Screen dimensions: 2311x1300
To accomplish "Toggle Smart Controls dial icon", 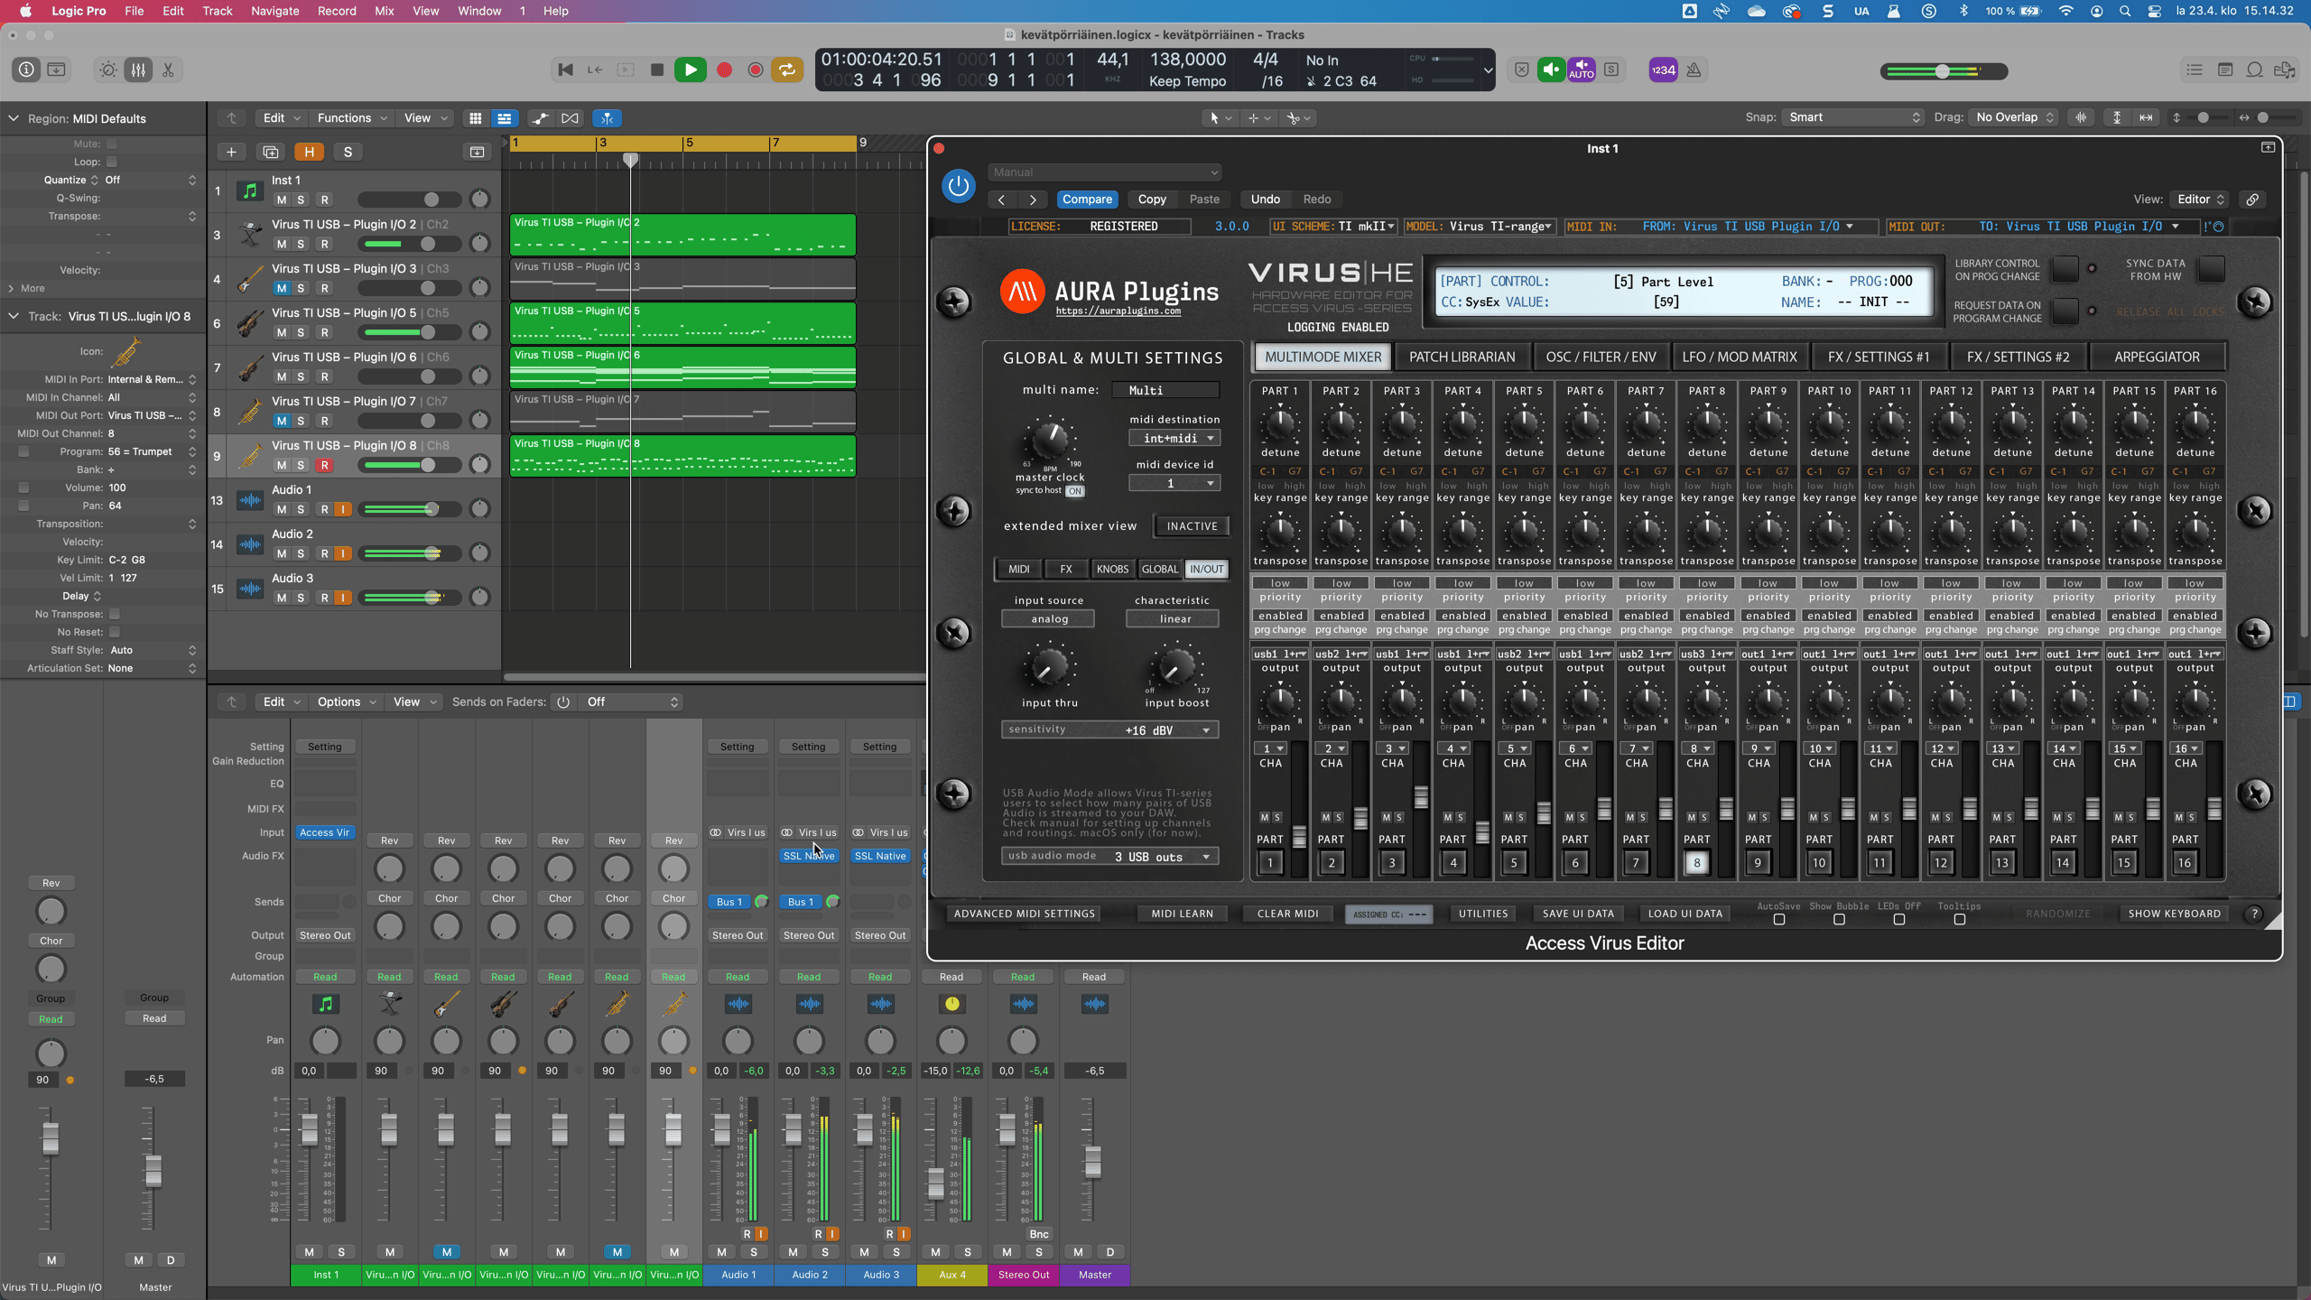I will [x=108, y=70].
